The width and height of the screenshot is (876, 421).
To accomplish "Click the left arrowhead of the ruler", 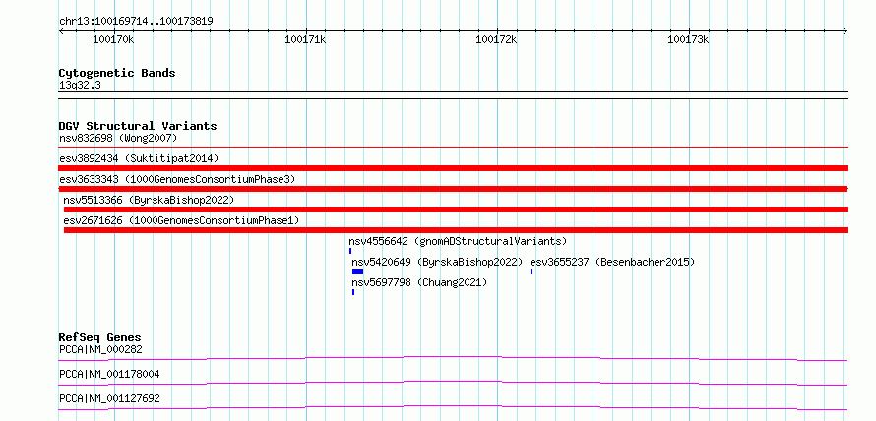I will 61,30.
